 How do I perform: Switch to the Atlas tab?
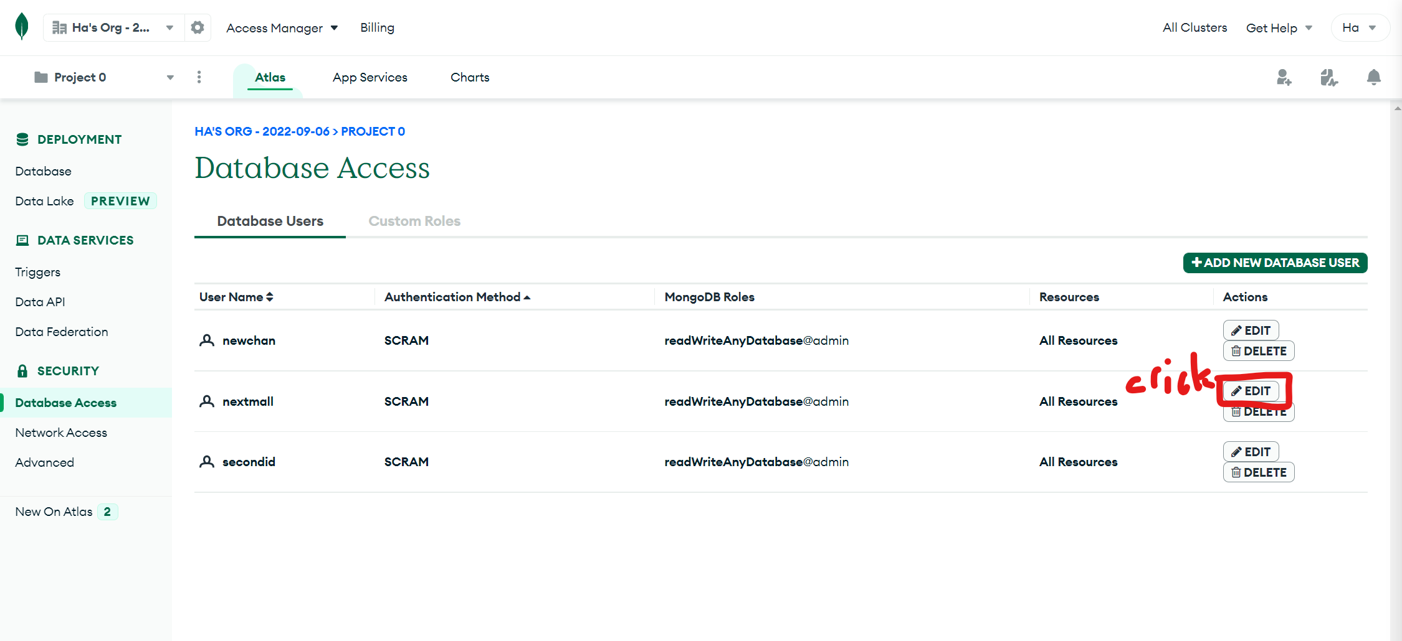(270, 77)
